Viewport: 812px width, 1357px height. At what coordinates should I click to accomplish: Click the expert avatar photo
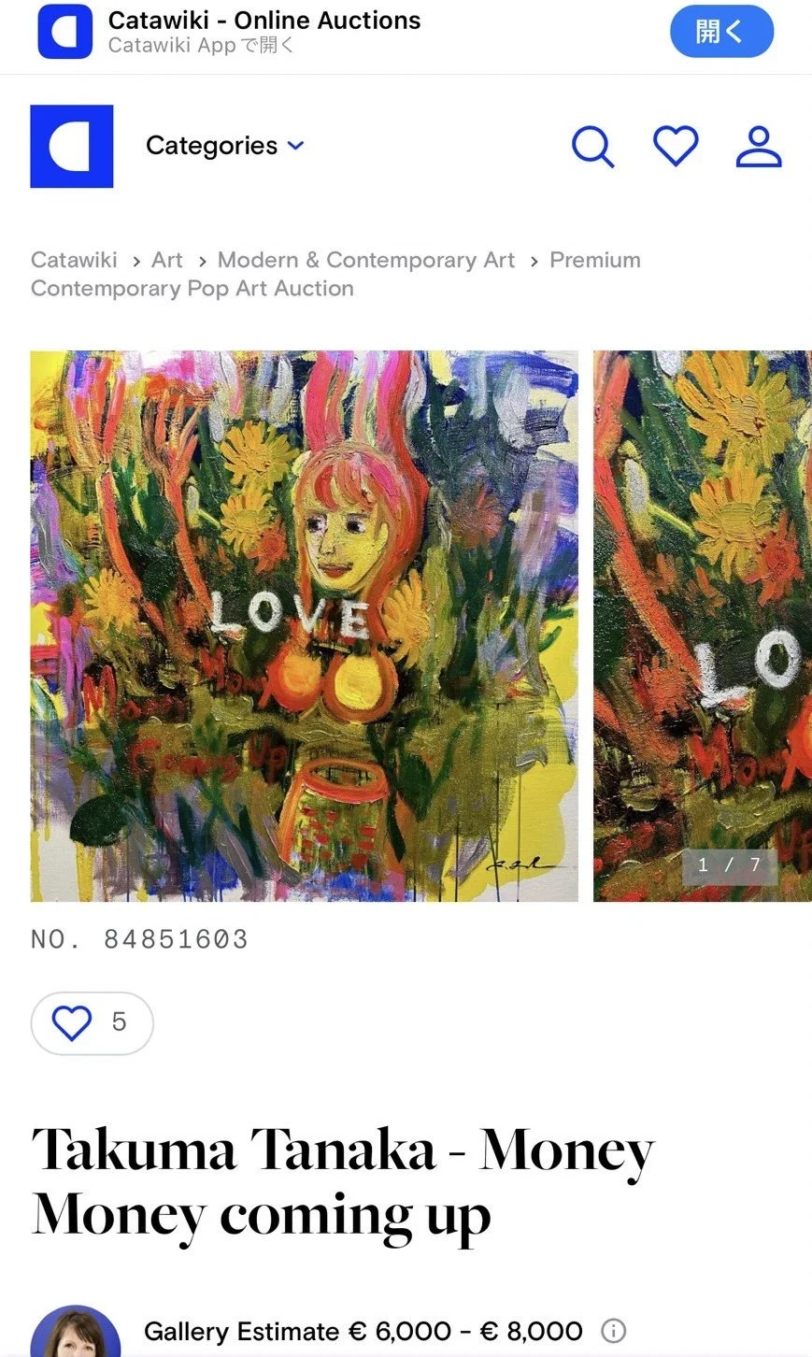pos(76,1332)
